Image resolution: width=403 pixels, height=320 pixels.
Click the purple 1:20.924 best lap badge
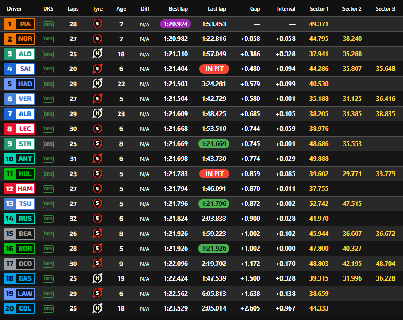[176, 24]
